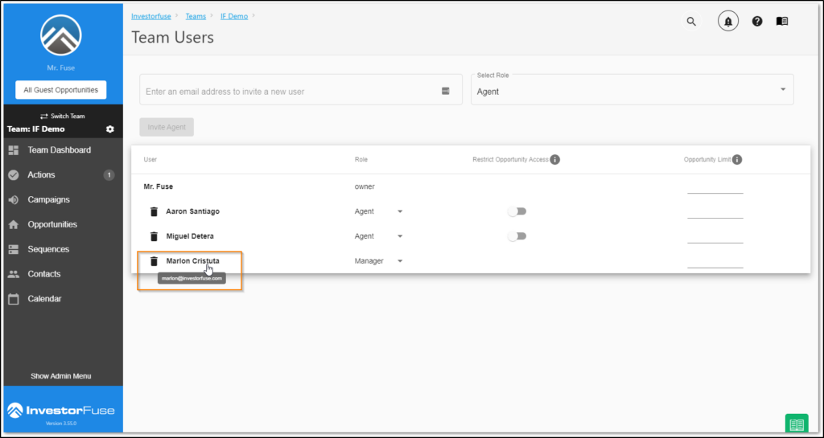Click the user name Aaron Santiago

click(x=193, y=211)
